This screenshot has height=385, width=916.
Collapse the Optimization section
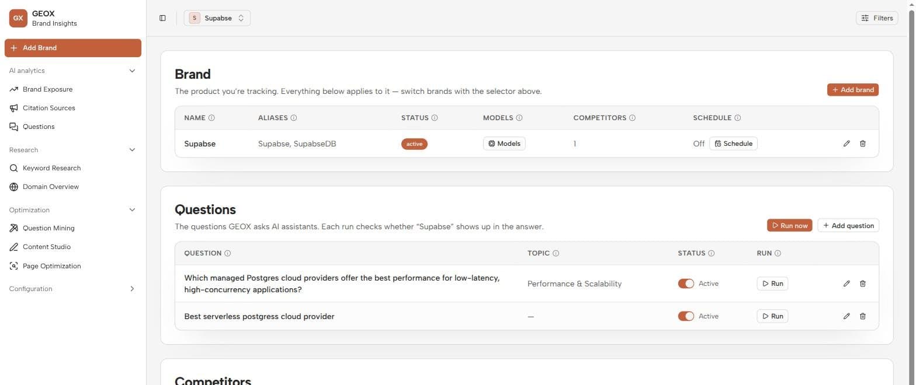pos(132,210)
